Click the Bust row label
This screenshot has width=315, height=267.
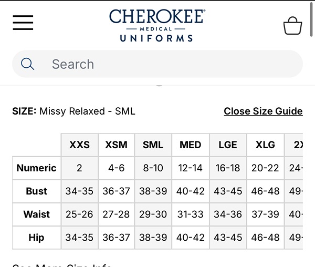[36, 191]
